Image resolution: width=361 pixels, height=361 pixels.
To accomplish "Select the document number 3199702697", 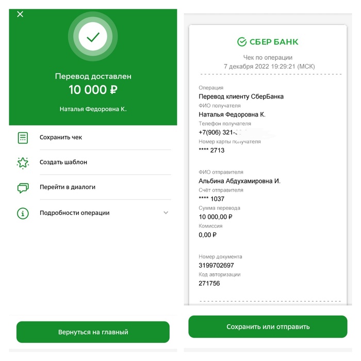I will click(x=216, y=266).
